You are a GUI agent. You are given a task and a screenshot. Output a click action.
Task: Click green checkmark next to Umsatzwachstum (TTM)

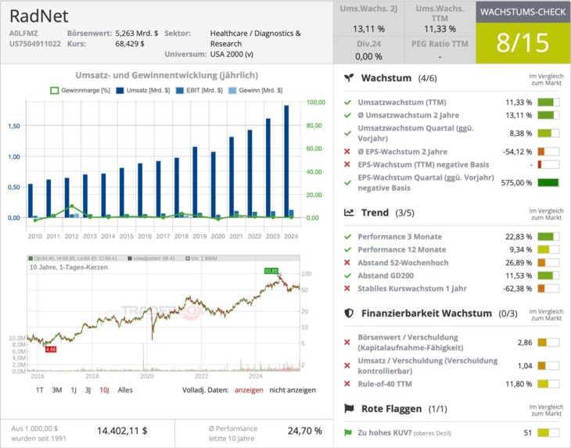(x=347, y=102)
